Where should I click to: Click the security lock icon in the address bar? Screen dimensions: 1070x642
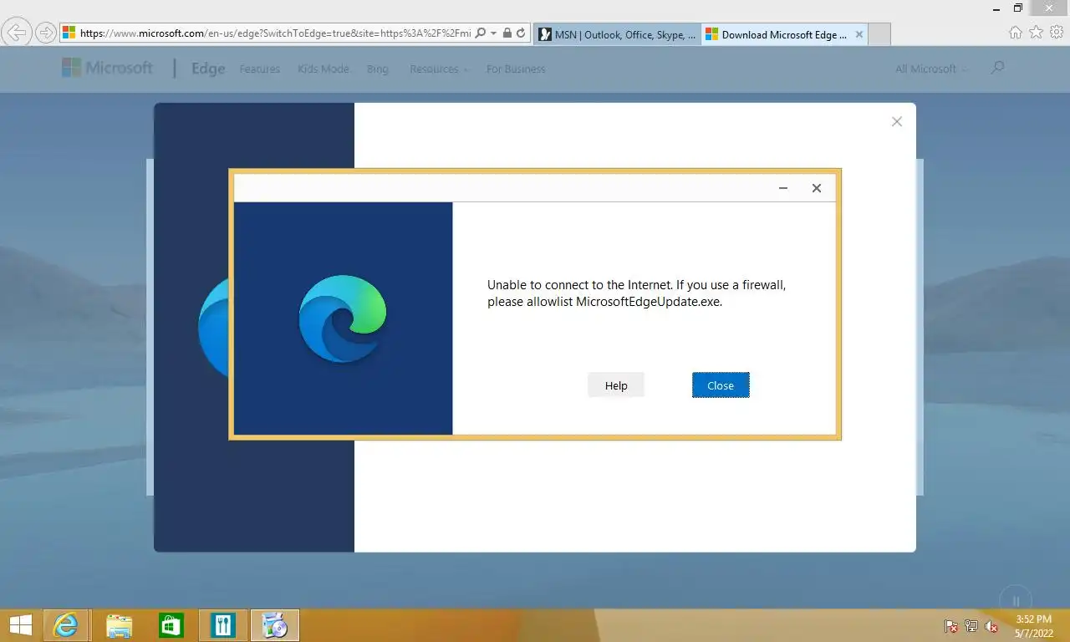tap(507, 33)
